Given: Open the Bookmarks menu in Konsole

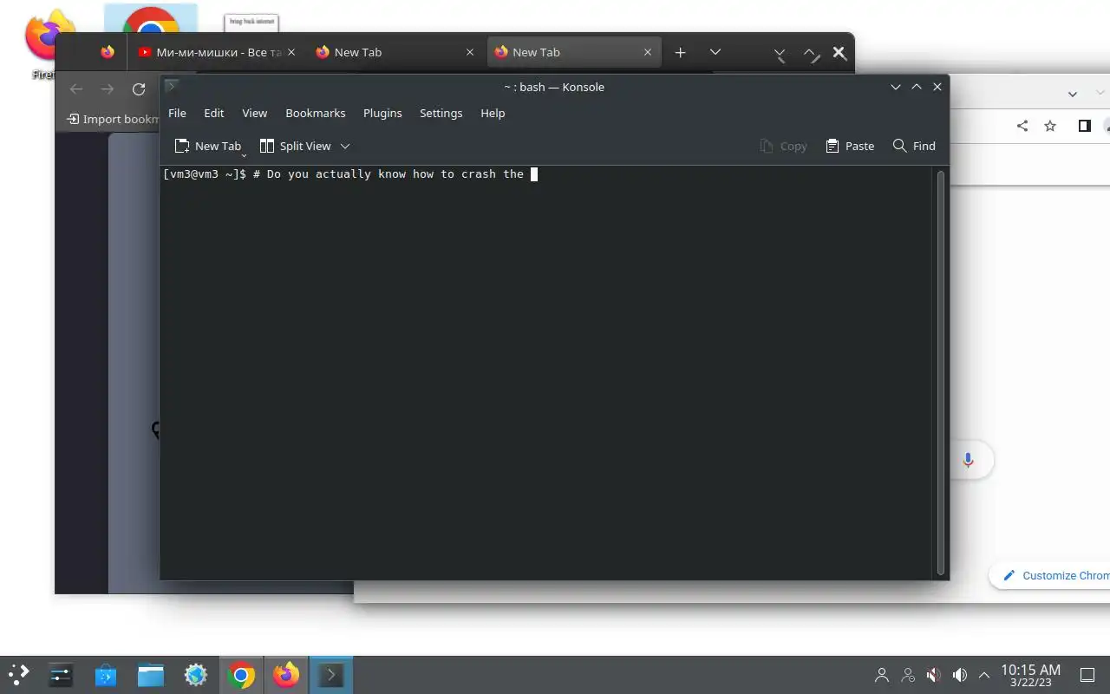Looking at the screenshot, I should [316, 113].
